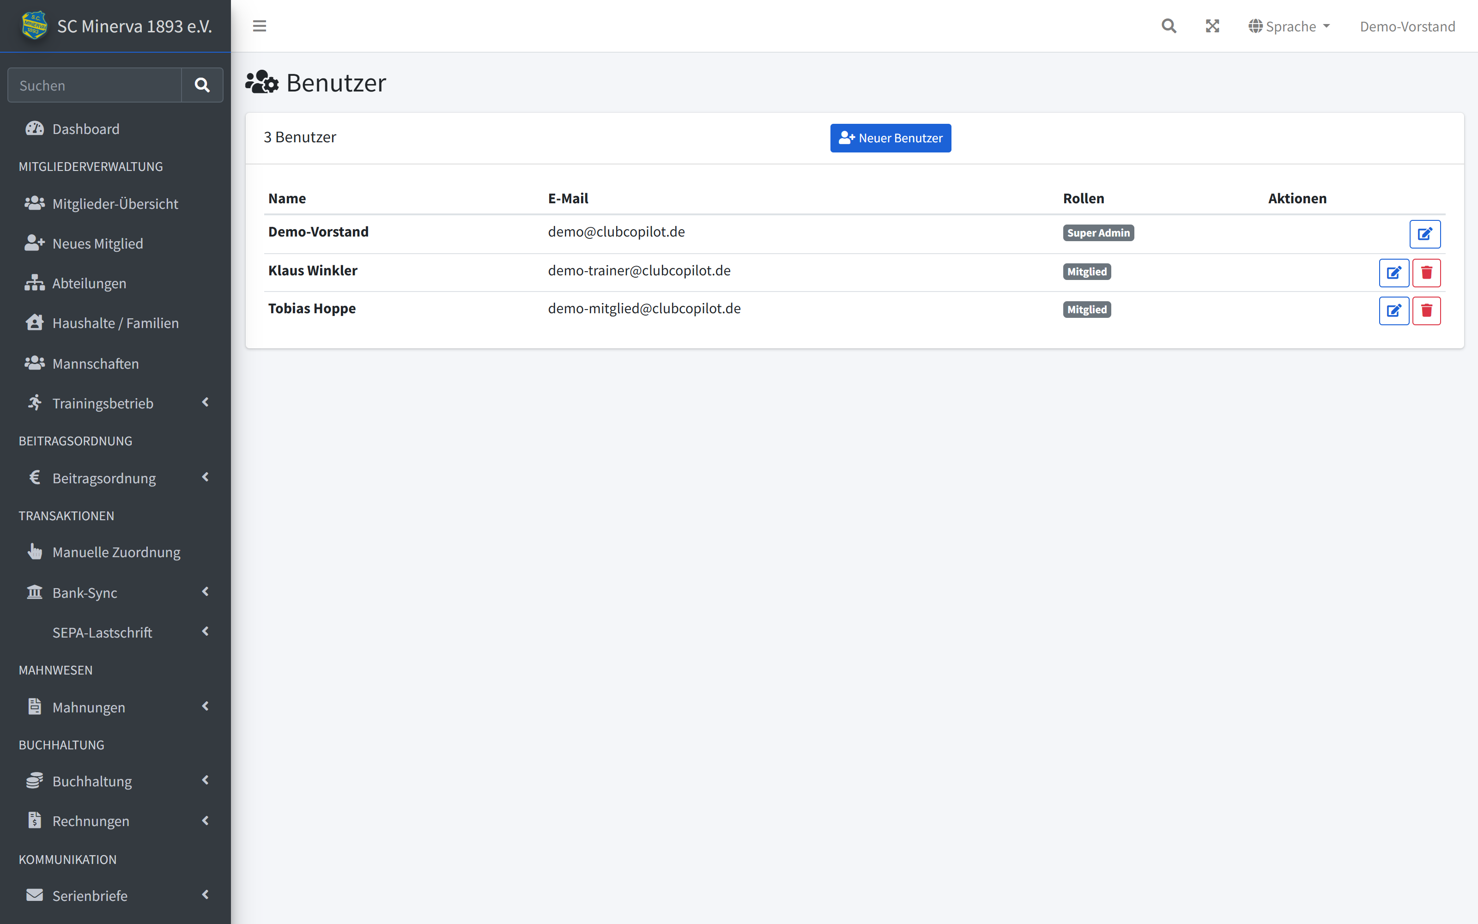Toggle the sidebar with the hamburger icon
This screenshot has height=924, width=1478.
tap(260, 26)
